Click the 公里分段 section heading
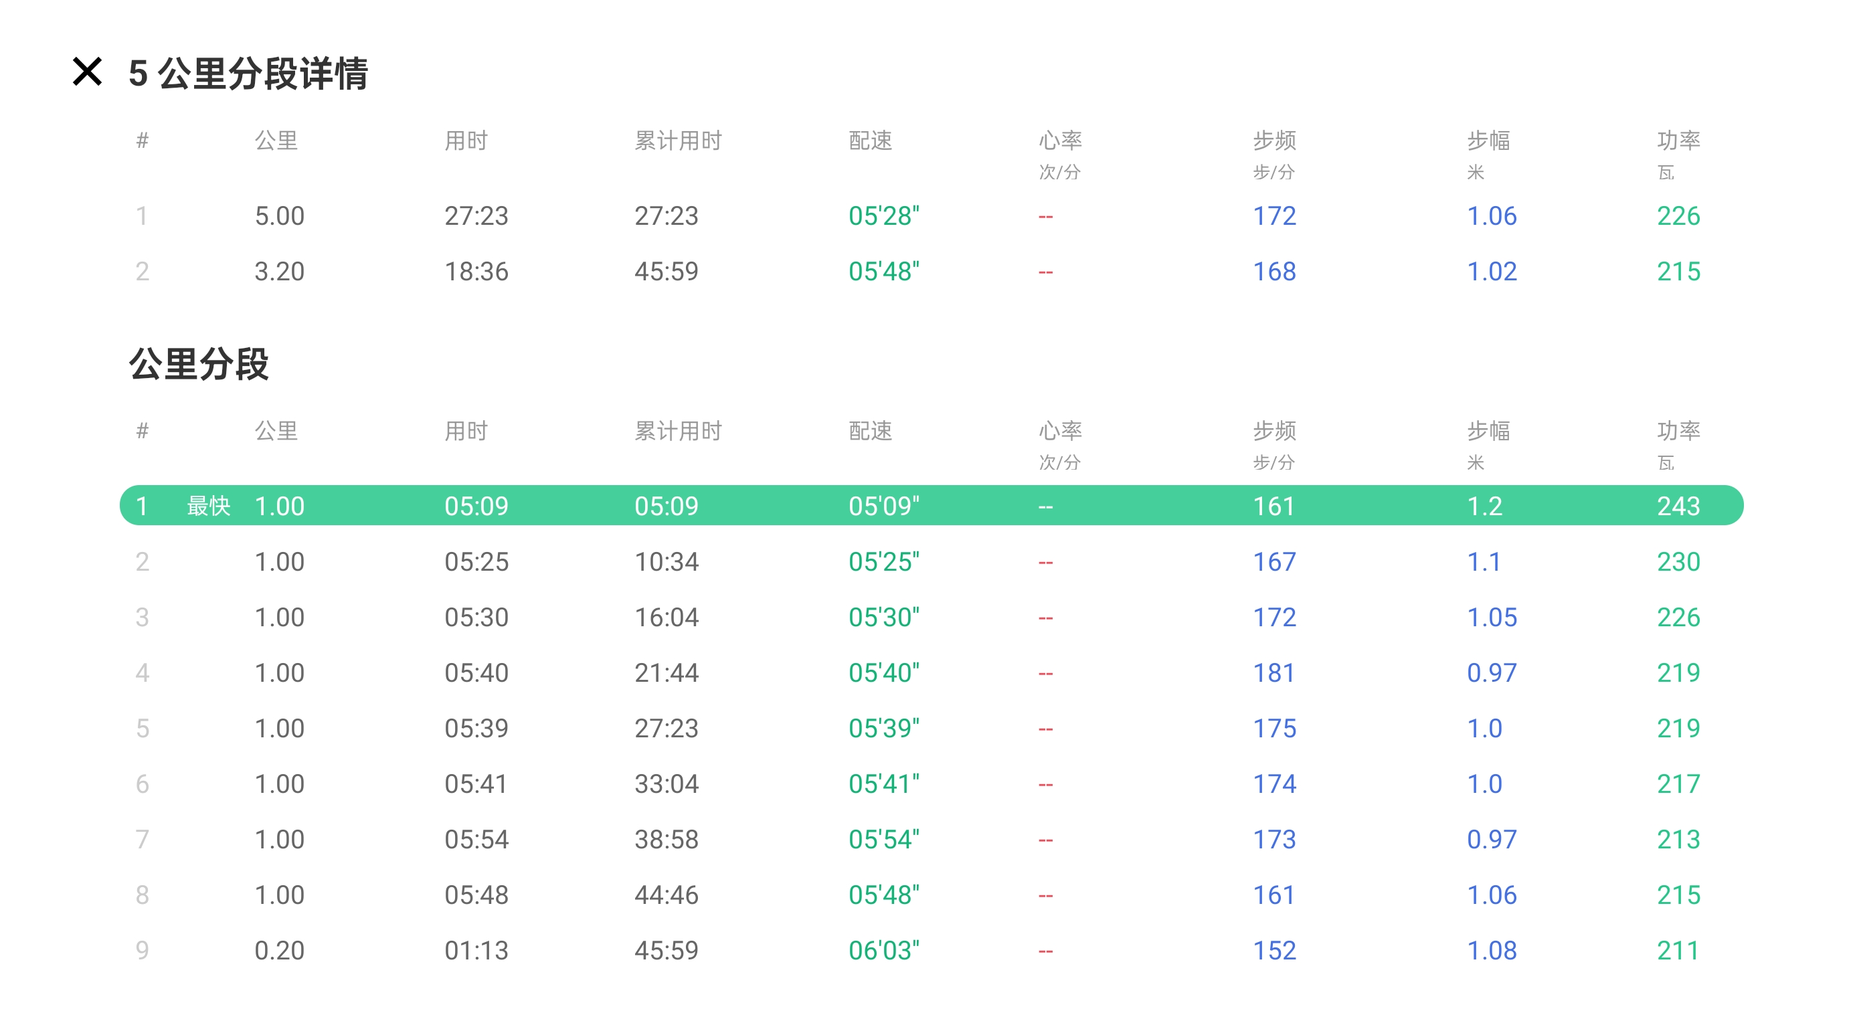Viewport: 1855px width, 1017px height. click(x=199, y=364)
